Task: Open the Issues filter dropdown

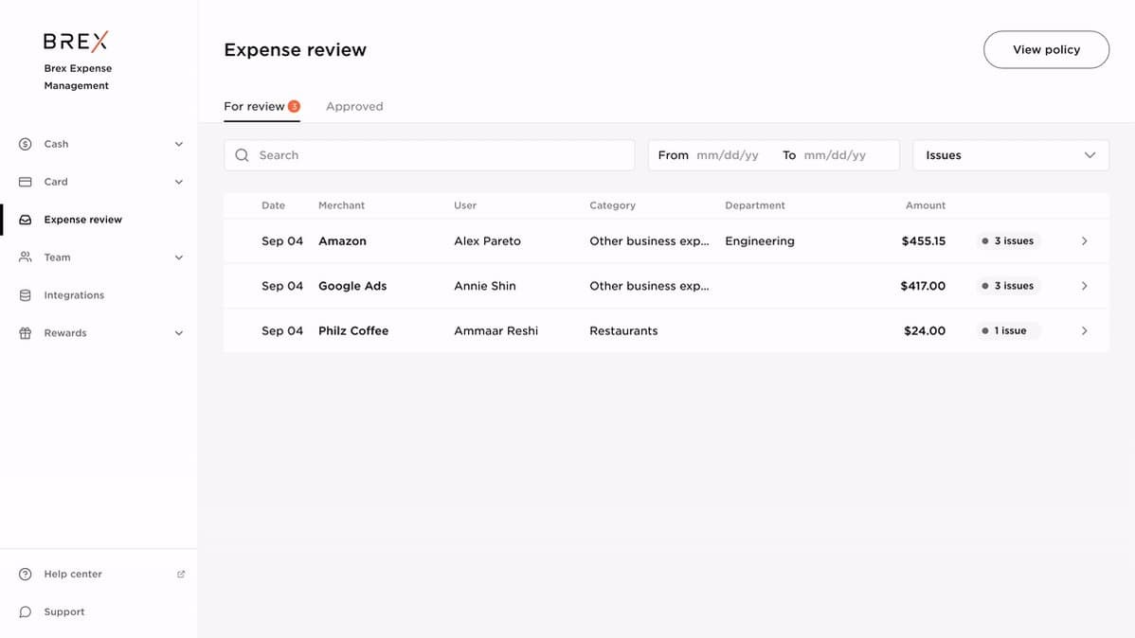Action: [x=1010, y=155]
